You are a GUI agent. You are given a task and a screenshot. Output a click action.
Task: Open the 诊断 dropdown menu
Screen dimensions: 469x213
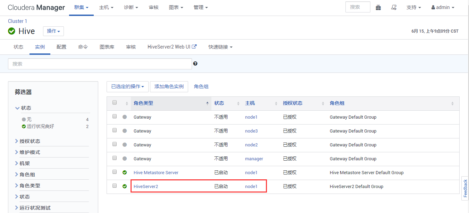pyautogui.click(x=131, y=7)
